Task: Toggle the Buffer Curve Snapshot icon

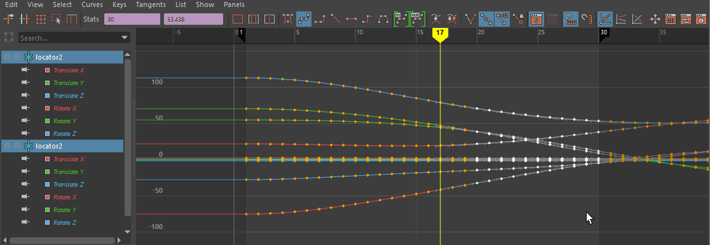Action: (536, 19)
